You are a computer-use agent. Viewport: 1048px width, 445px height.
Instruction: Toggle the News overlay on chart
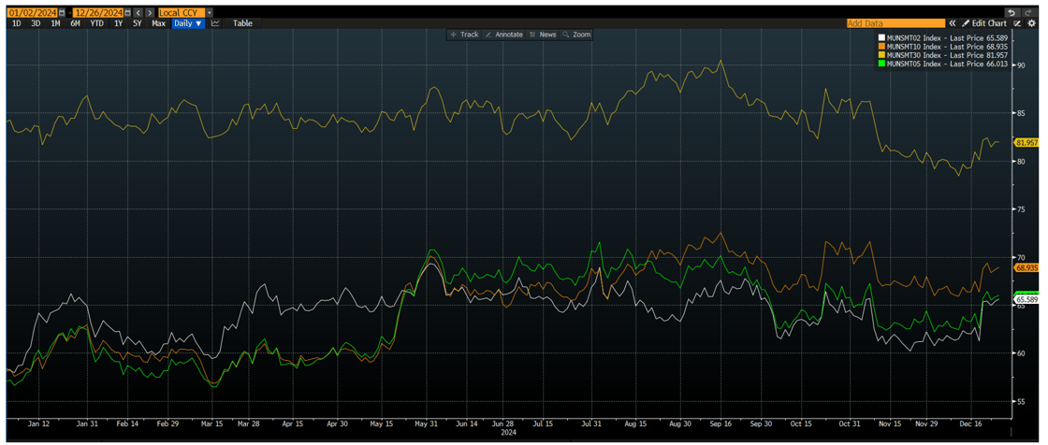[x=543, y=34]
